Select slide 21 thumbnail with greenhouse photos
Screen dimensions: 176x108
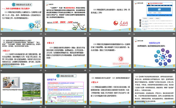point(22,89)
